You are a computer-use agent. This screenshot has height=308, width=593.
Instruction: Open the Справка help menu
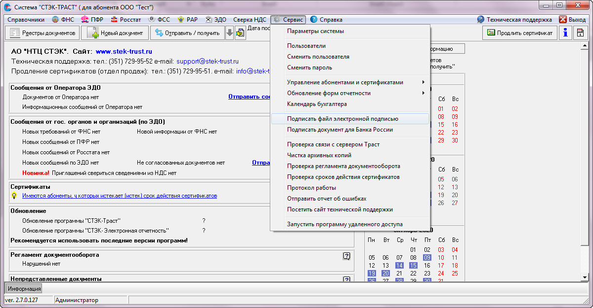tap(326, 20)
